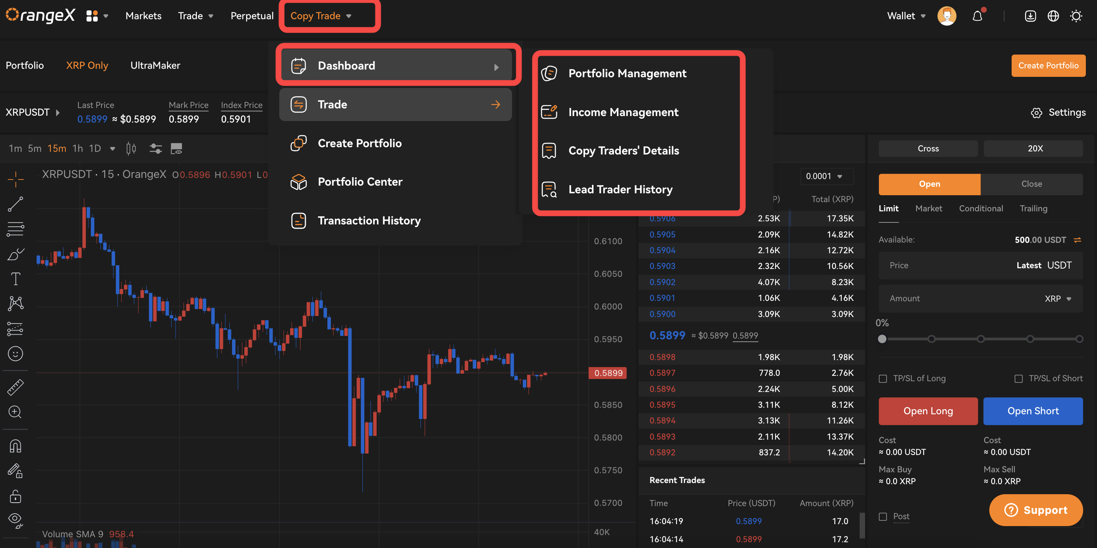The image size is (1097, 548).
Task: Select the Text annotation tool
Action: click(16, 279)
